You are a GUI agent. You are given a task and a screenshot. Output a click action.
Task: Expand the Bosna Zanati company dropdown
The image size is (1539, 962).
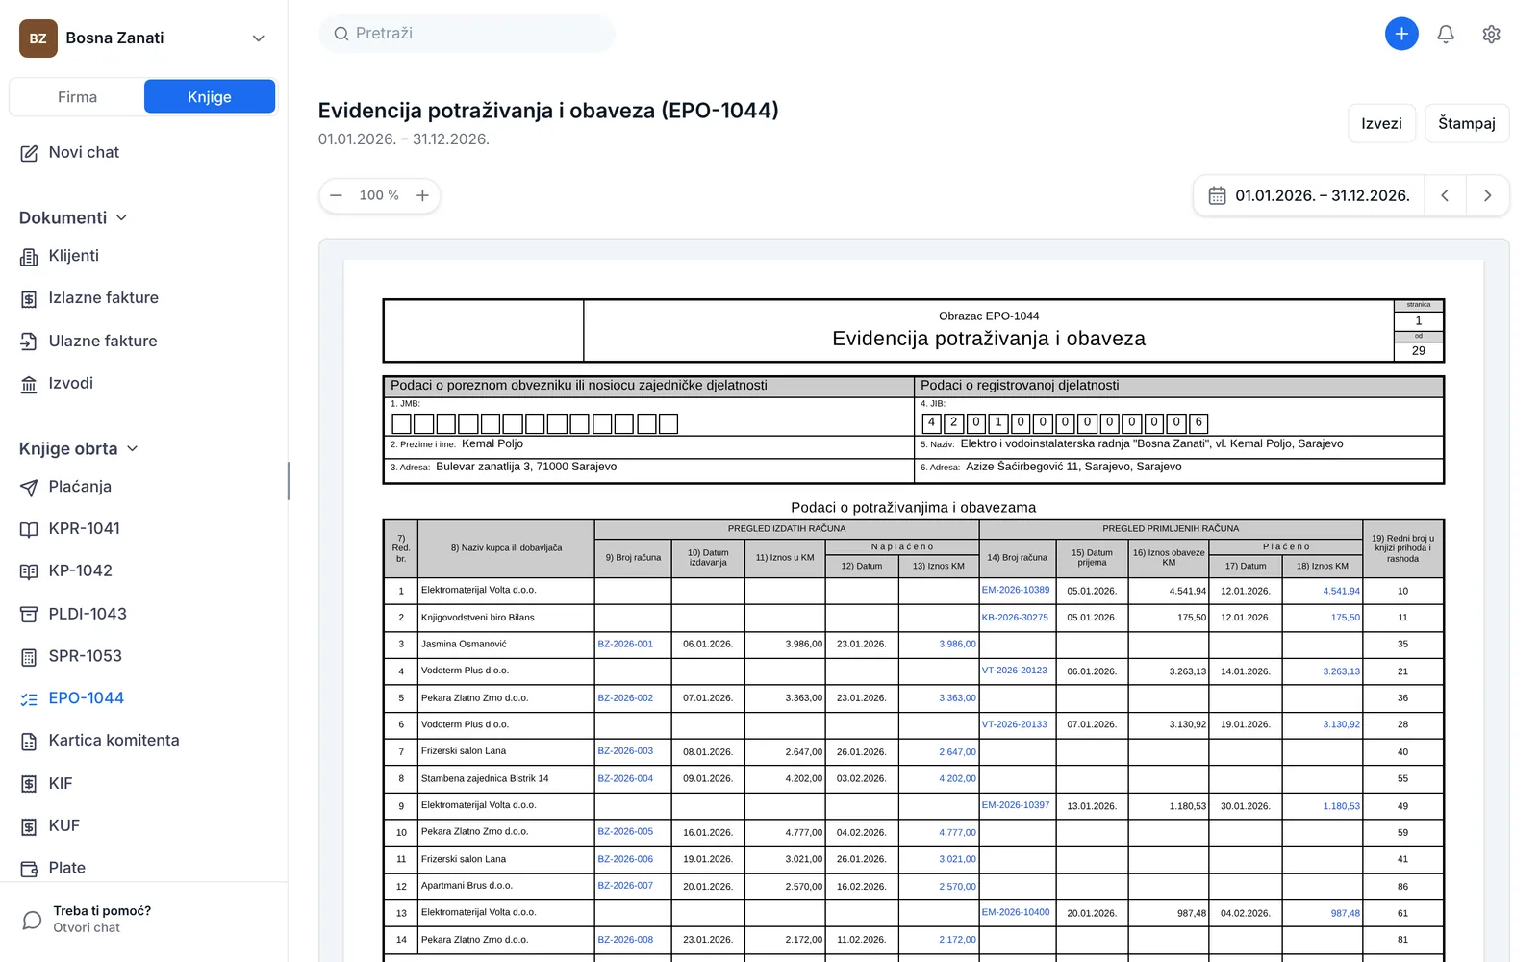pyautogui.click(x=258, y=38)
